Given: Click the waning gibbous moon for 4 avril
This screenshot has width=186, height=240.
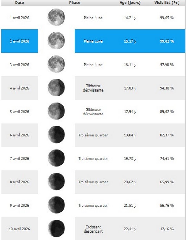Looking at the screenshot, I should tap(56, 88).
